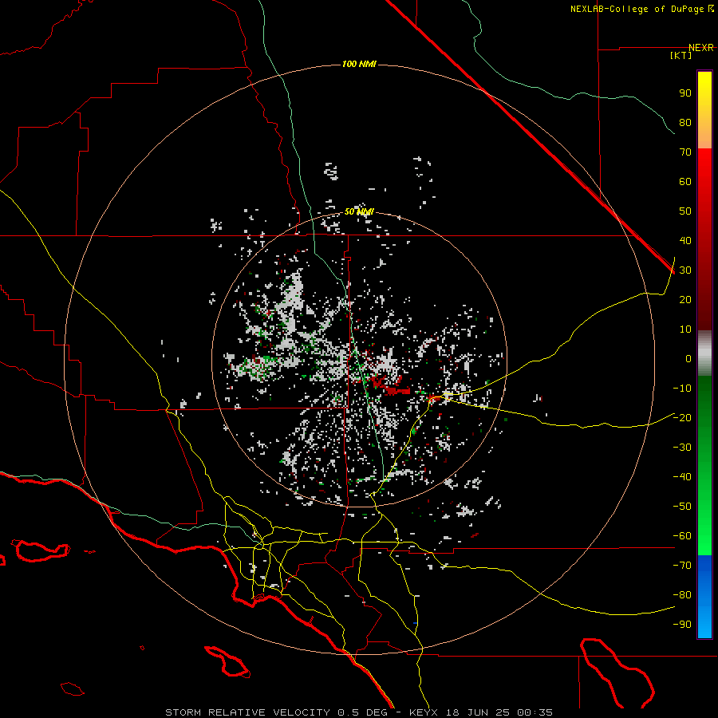Click the 40 value on the color scale

(x=685, y=241)
